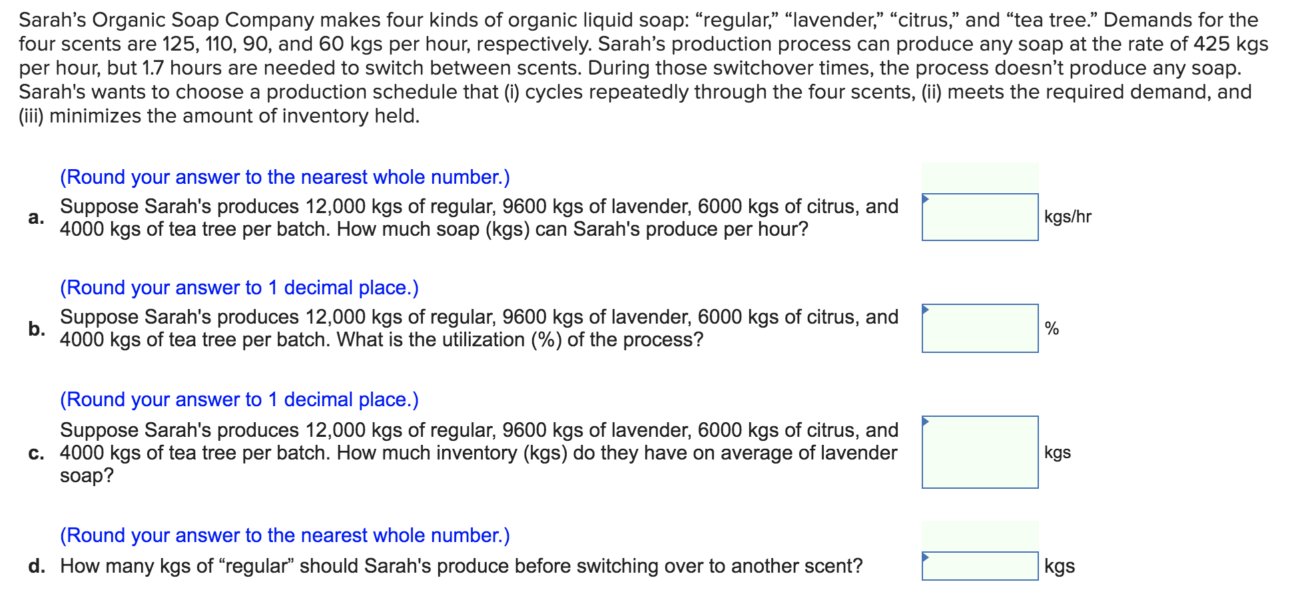The width and height of the screenshot is (1292, 598).
Task: Click the rounding instruction above part d
Action: (284, 535)
